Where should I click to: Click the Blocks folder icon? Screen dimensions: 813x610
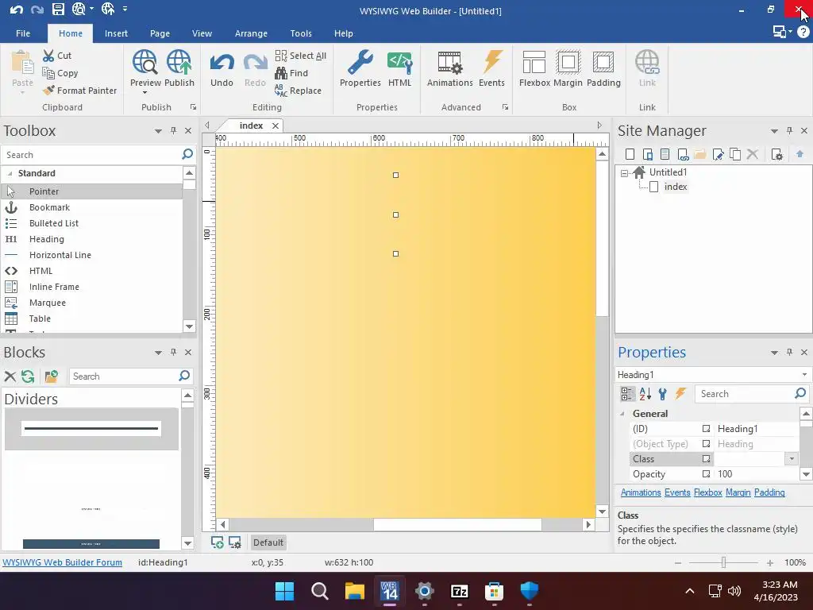pyautogui.click(x=52, y=376)
